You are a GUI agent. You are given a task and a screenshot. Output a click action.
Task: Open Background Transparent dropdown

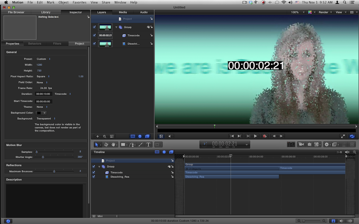pos(46,119)
